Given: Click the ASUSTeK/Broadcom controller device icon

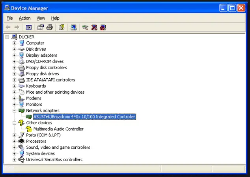Looking at the screenshot, I should pos(29,117).
